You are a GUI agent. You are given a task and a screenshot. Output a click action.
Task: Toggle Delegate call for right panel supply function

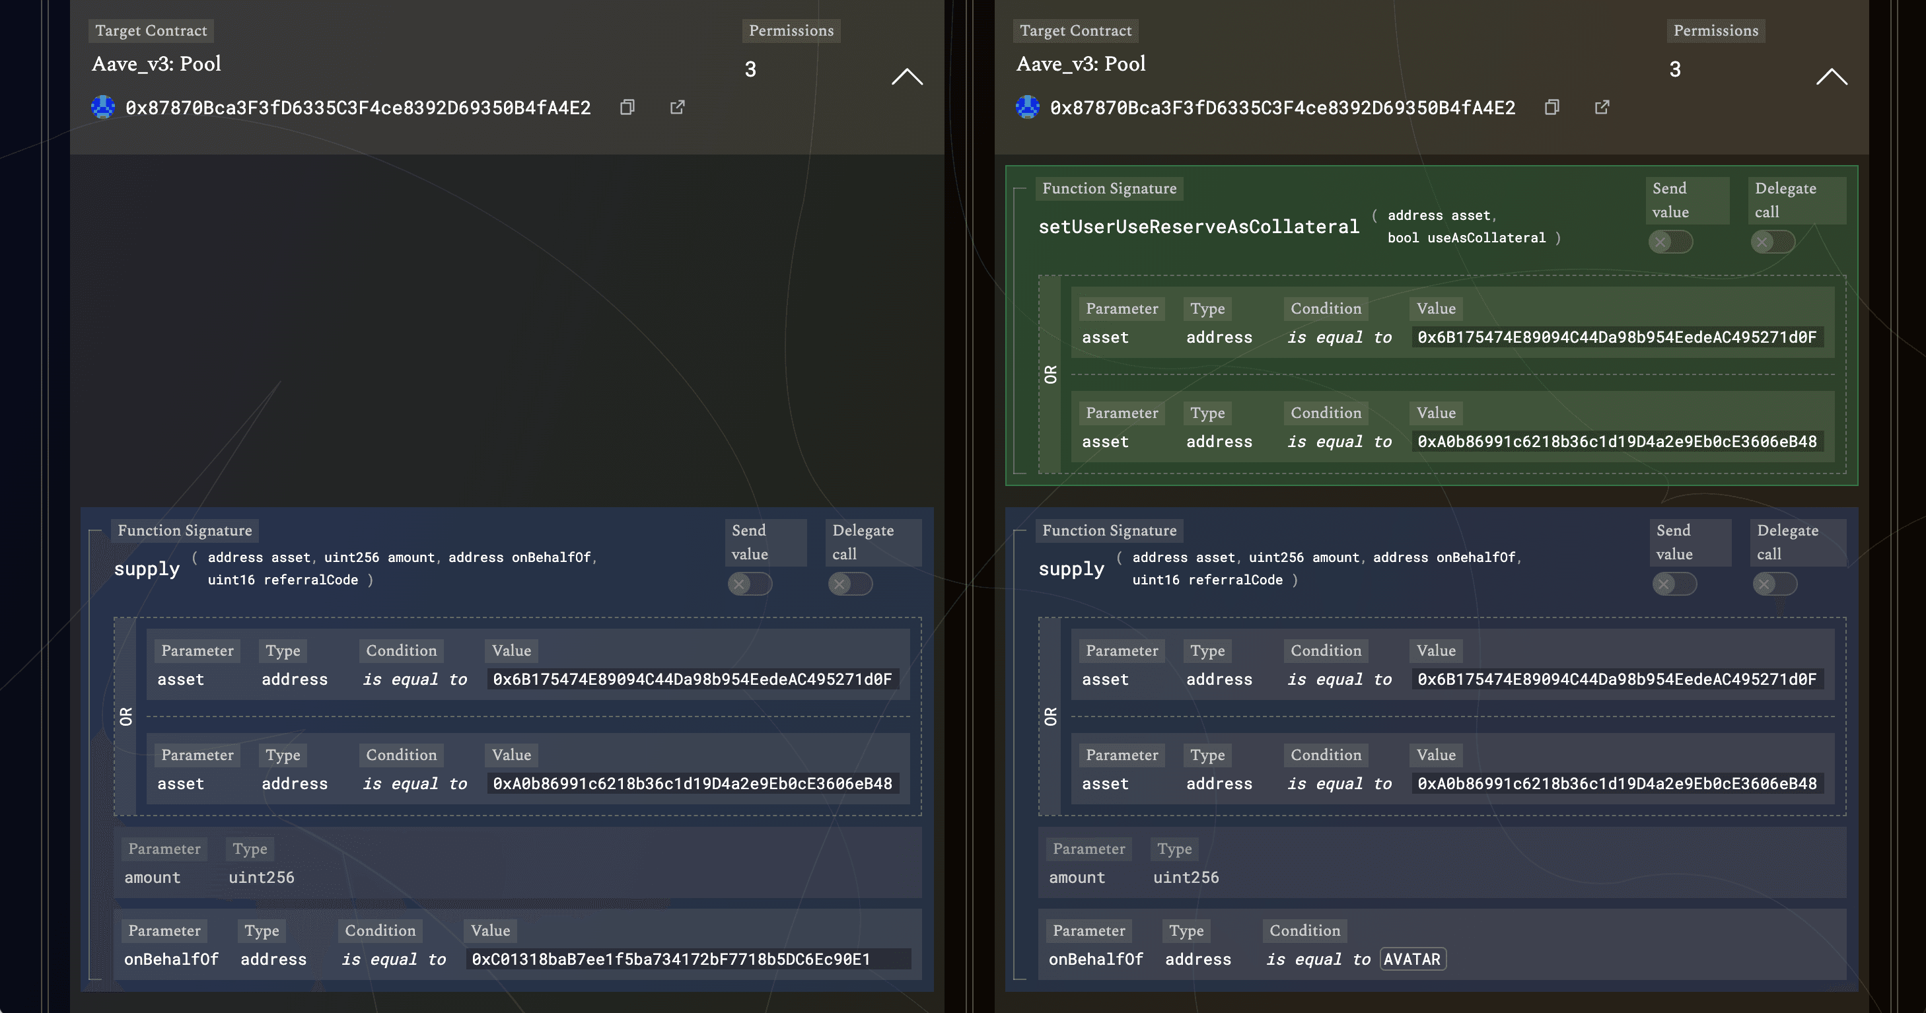(1775, 584)
